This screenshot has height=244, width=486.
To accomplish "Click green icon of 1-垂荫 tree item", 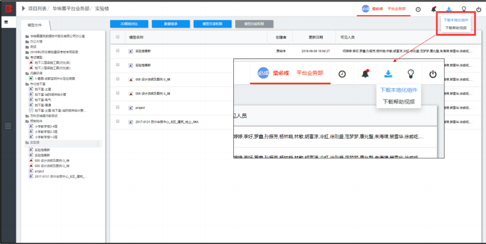I will point(31,78).
